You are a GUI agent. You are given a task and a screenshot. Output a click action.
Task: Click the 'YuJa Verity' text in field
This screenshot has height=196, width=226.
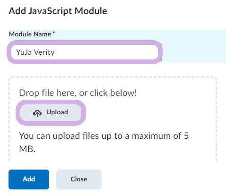click(35, 52)
